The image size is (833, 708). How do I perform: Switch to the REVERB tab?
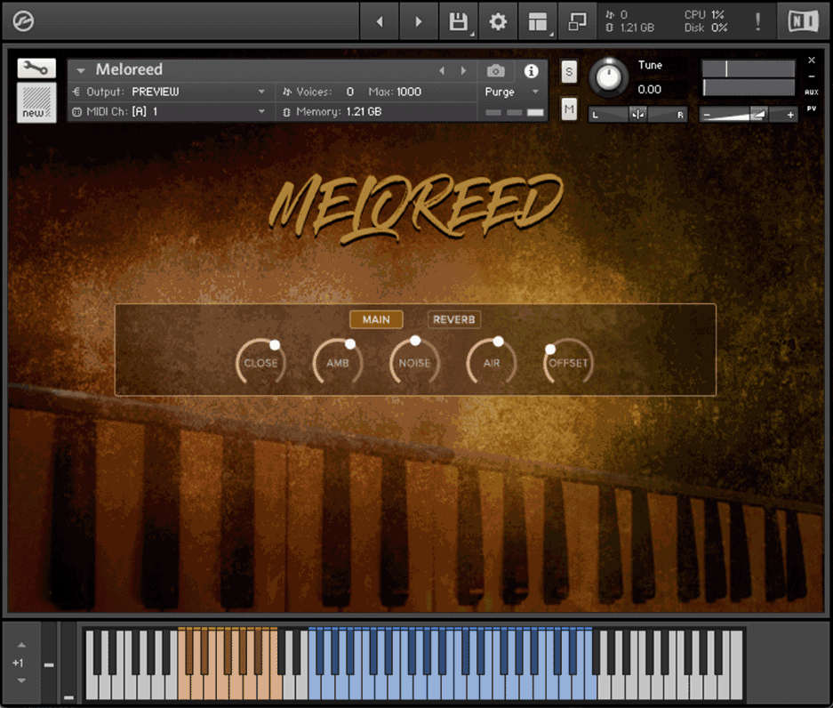pos(454,319)
